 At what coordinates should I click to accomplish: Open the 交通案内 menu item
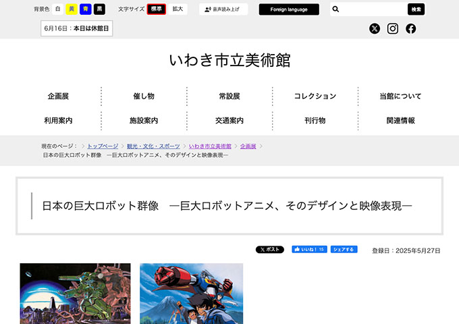coord(230,120)
